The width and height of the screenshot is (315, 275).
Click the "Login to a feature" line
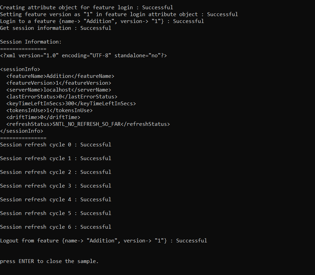click(102, 21)
